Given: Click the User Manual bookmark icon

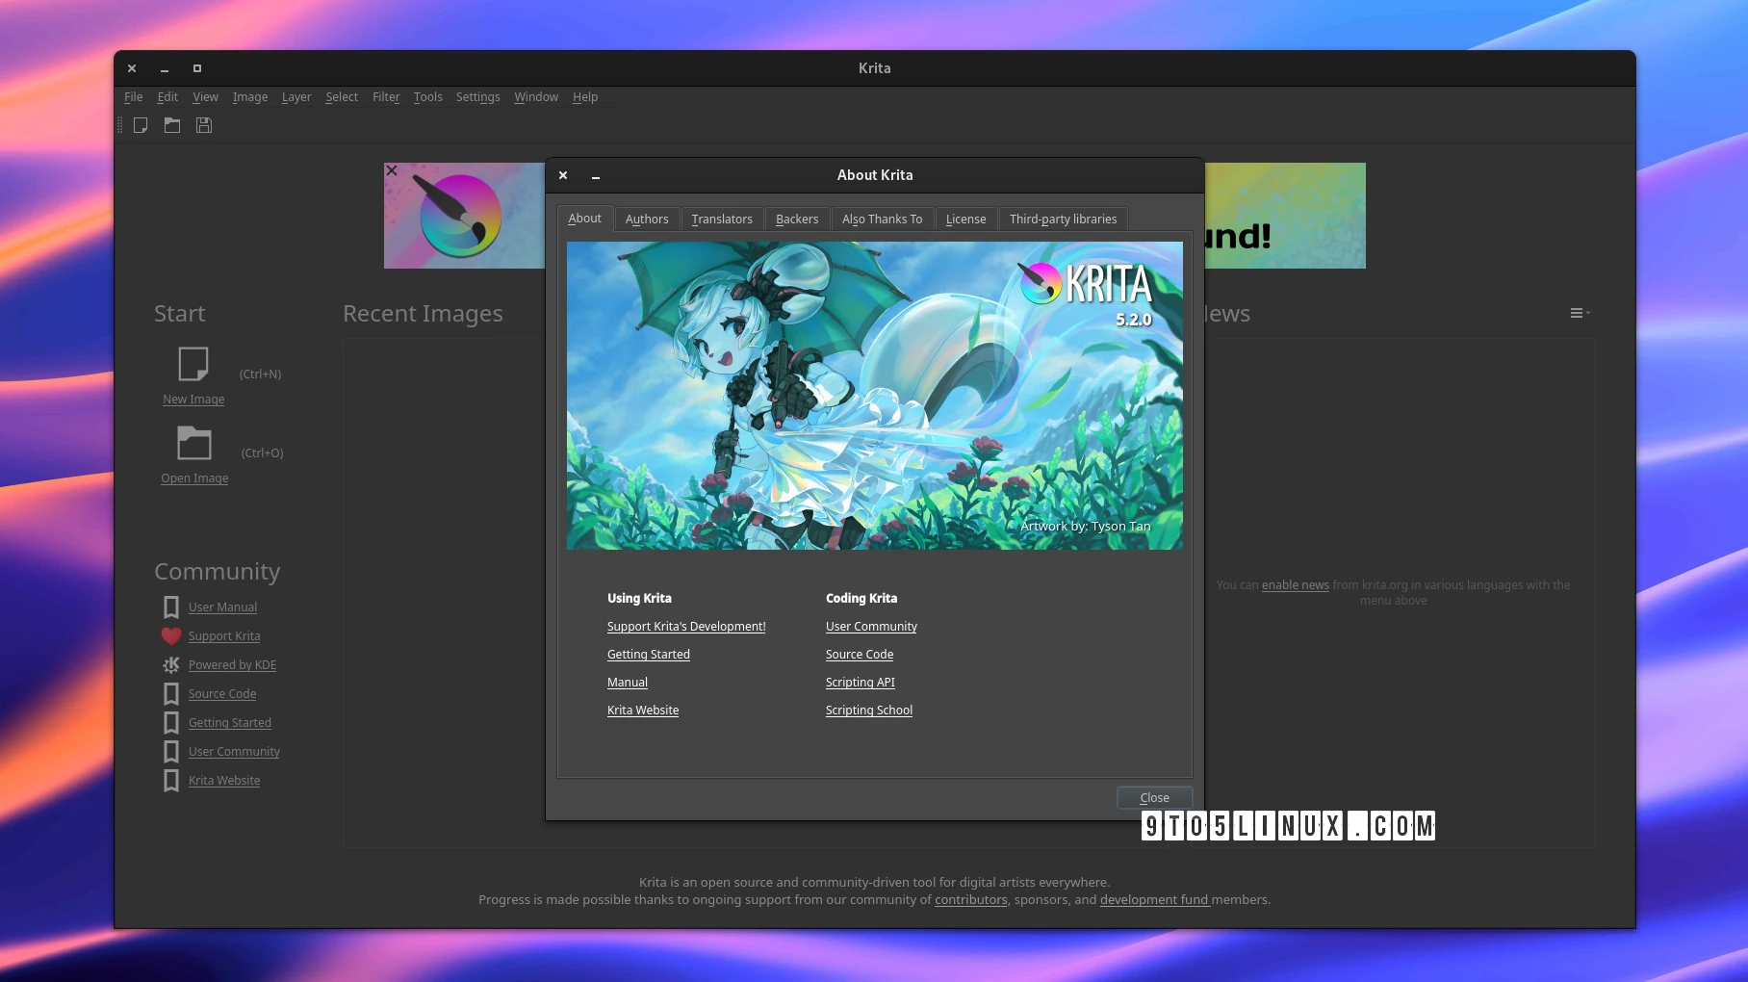Looking at the screenshot, I should 170,607.
